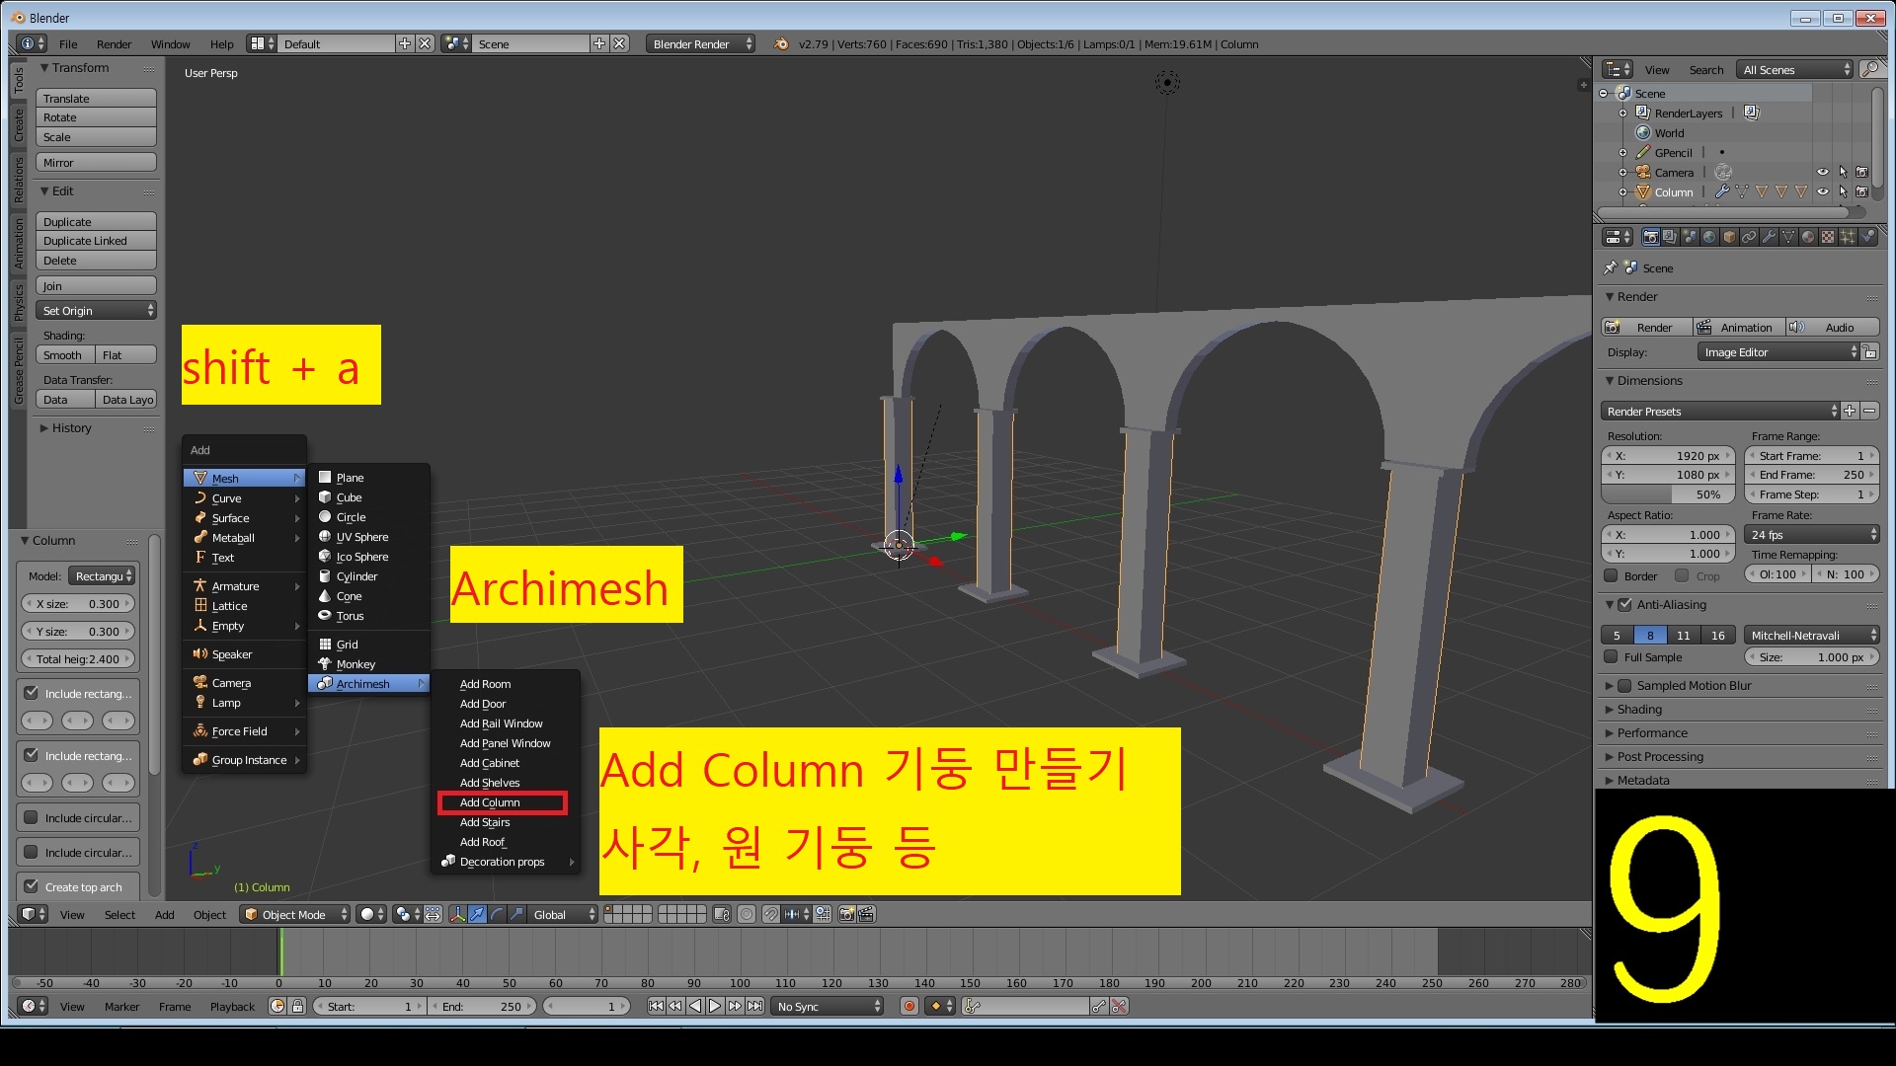The image size is (1896, 1066).
Task: Select the scale manipulator icon
Action: click(516, 915)
